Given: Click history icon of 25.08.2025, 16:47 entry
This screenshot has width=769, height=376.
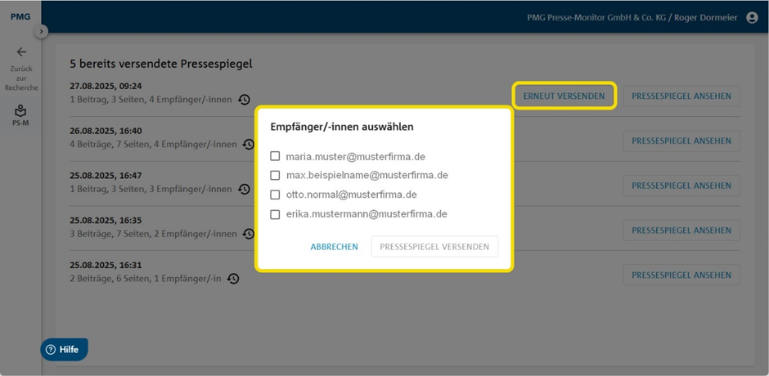Looking at the screenshot, I should coord(244,189).
